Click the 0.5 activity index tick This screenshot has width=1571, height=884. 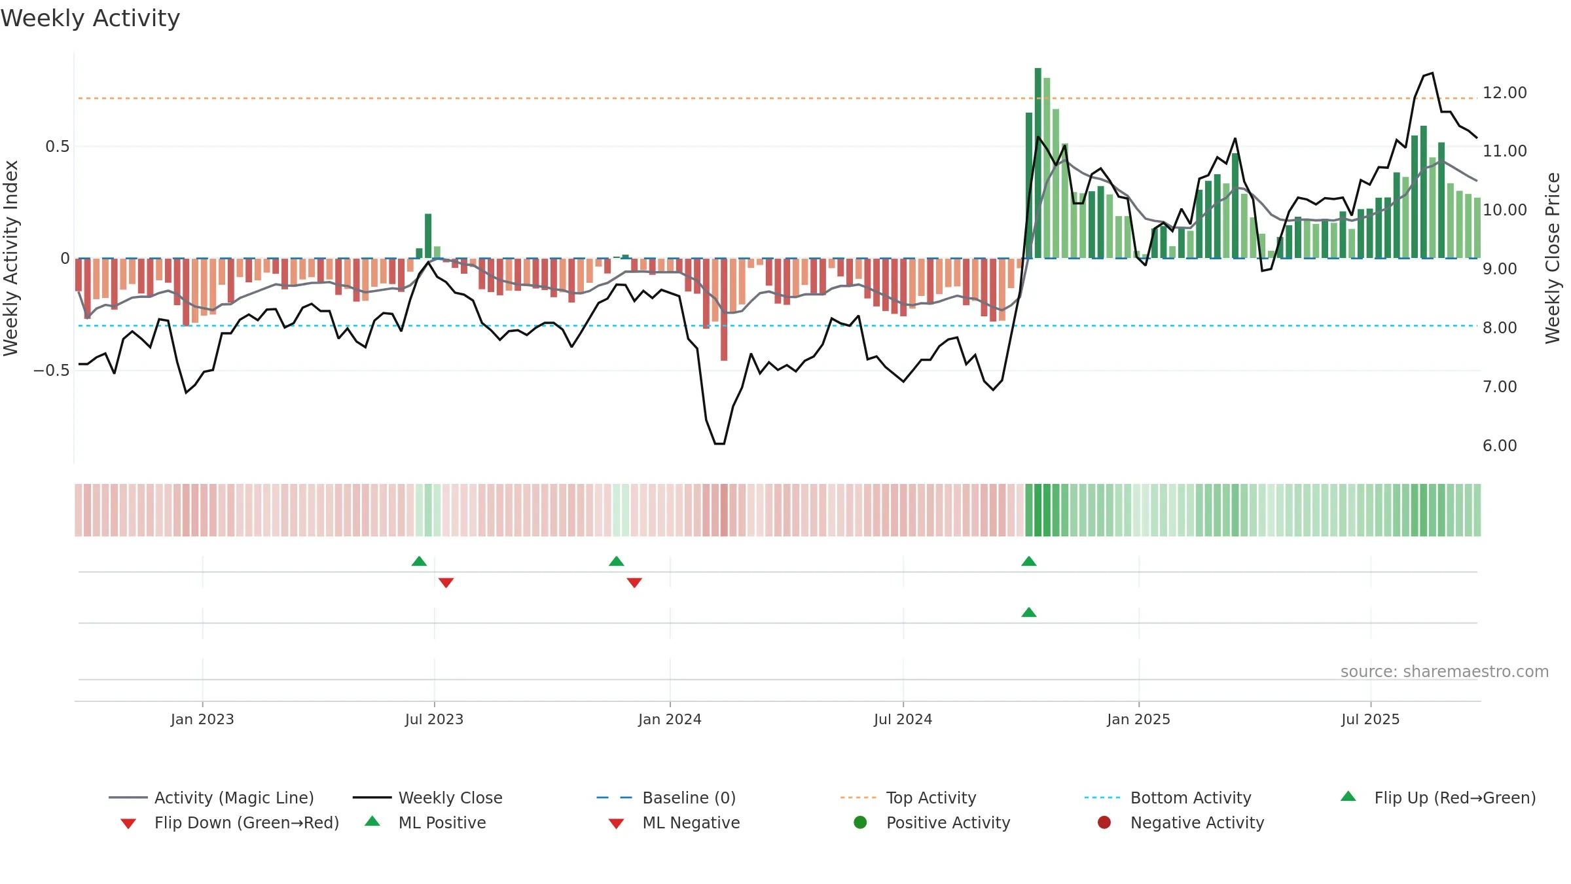tap(58, 146)
